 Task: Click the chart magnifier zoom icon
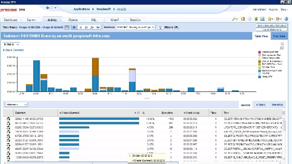tap(282, 44)
